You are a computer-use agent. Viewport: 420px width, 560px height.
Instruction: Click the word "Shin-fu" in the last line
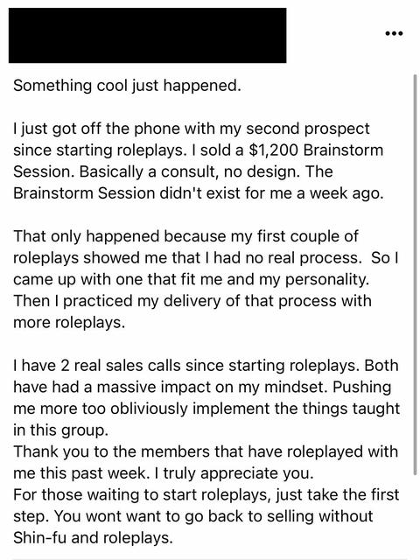pyautogui.click(x=39, y=538)
